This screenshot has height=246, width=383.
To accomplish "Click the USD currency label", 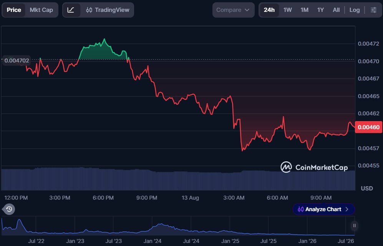I will click(x=367, y=188).
